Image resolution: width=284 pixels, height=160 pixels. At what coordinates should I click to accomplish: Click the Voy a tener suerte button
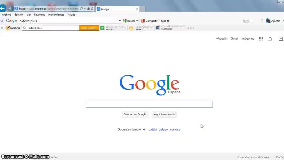pos(164,114)
